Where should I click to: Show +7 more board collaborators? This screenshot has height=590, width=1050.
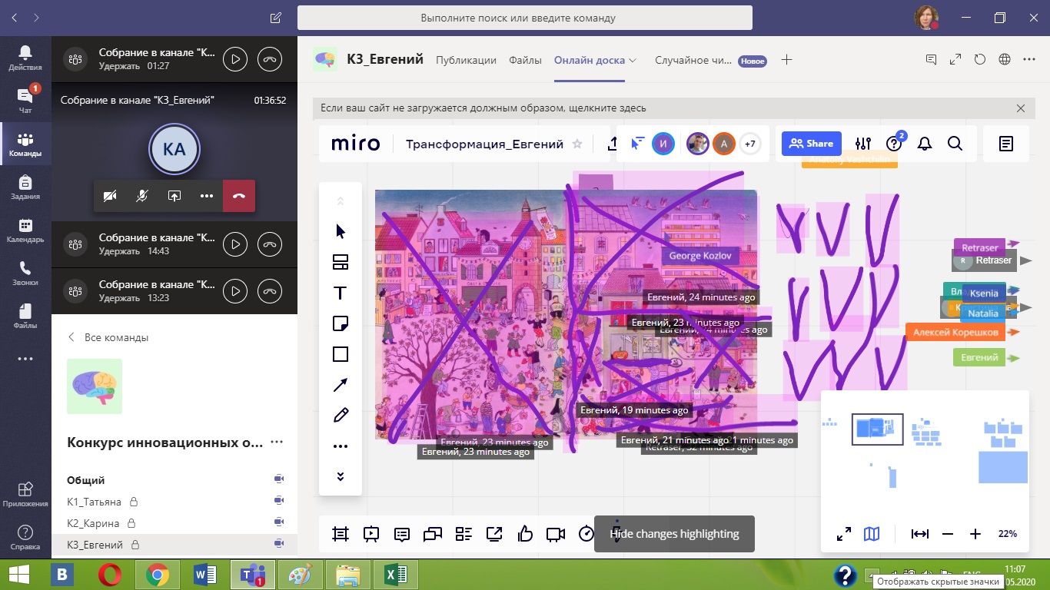750,144
